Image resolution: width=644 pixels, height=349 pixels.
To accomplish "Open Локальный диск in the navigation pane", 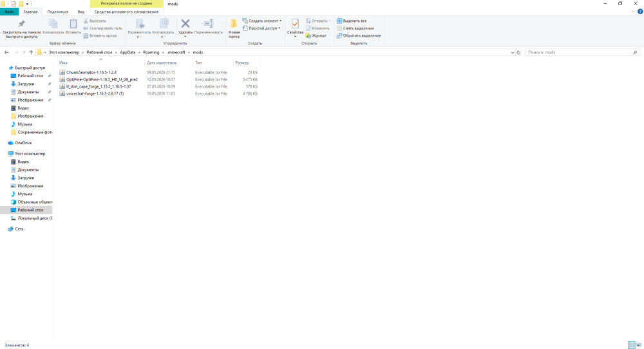I will pos(35,218).
